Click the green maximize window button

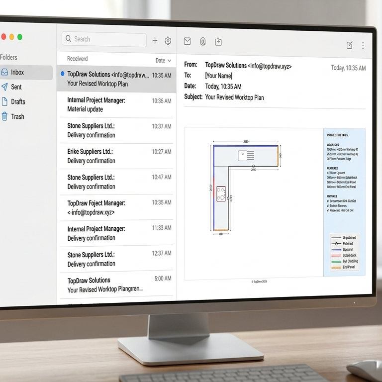point(20,37)
